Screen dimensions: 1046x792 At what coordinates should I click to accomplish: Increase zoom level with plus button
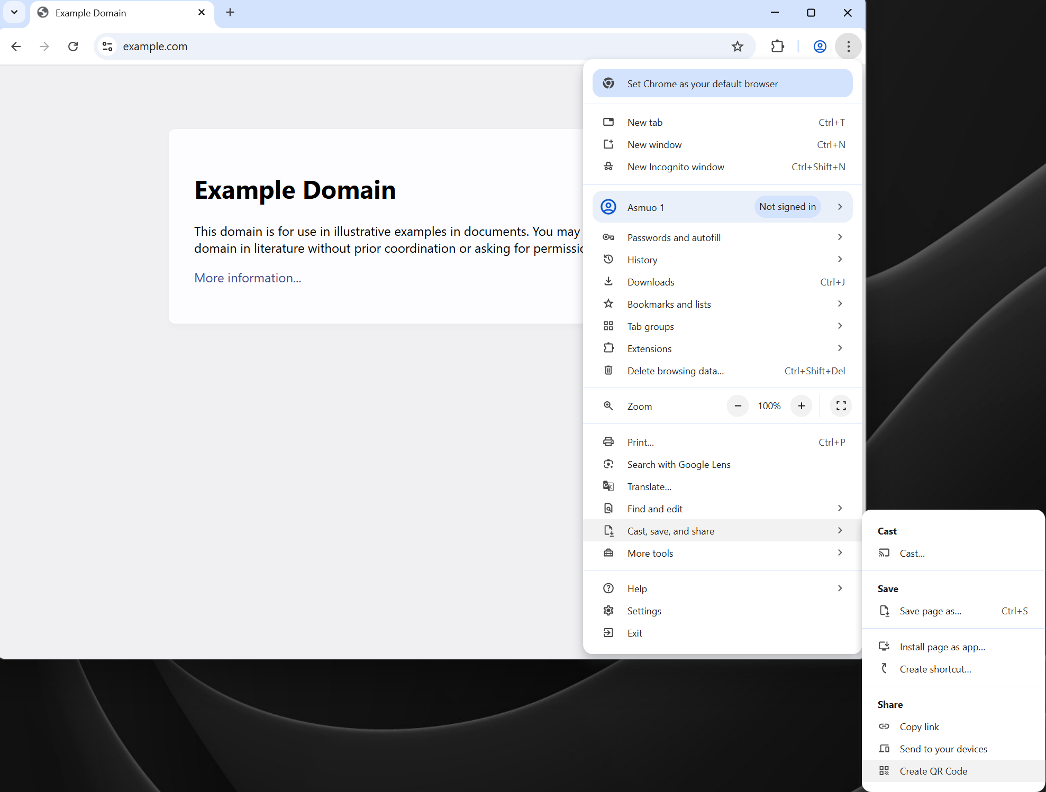802,406
